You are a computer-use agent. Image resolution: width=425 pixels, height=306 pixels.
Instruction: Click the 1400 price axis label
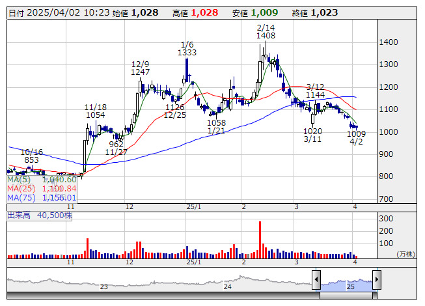click(x=389, y=42)
